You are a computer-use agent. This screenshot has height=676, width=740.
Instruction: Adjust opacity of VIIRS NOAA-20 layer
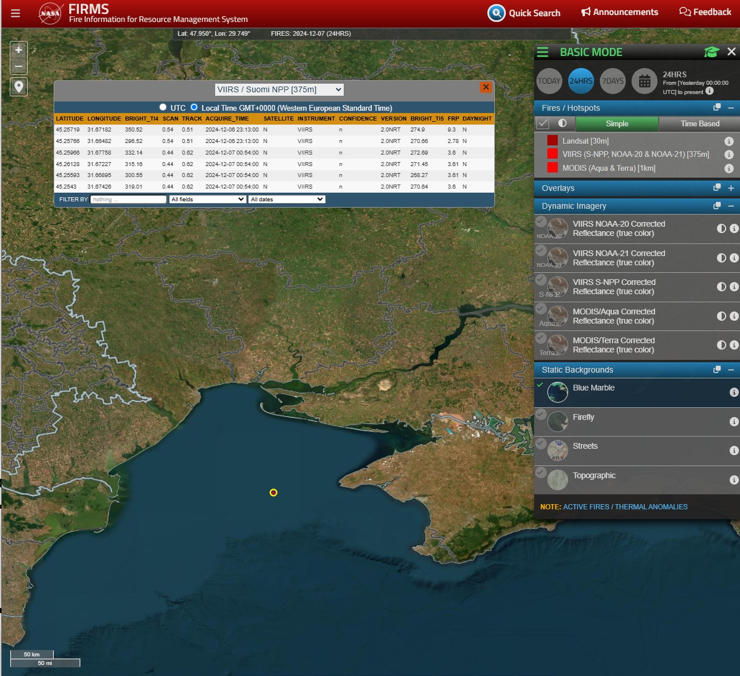coord(721,228)
